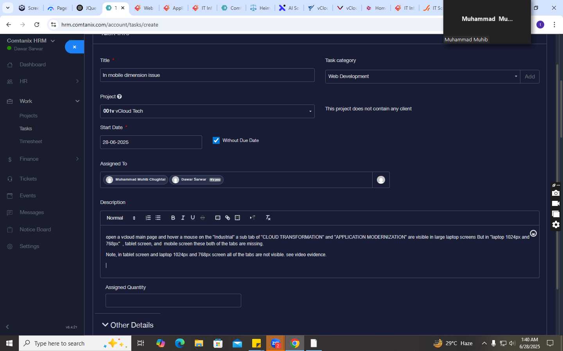The image size is (563, 351).
Task: Click the Windows search box
Action: (75, 343)
